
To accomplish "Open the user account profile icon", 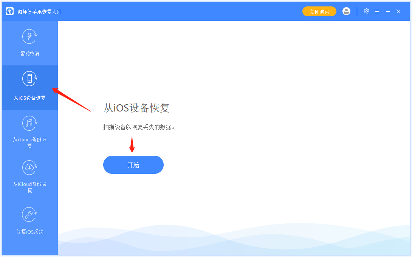I will [346, 11].
